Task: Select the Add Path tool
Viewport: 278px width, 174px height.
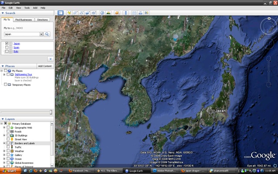Action: click(x=81, y=13)
